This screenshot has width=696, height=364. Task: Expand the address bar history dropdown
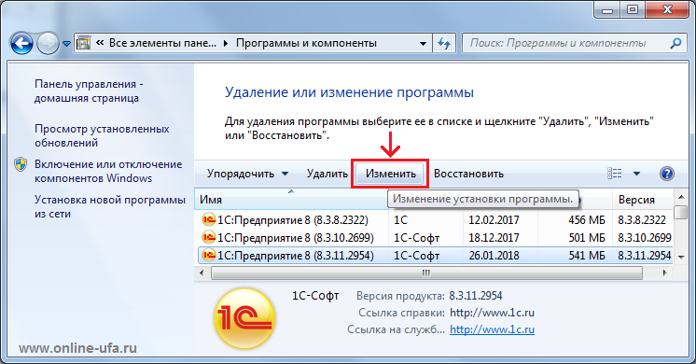(423, 44)
